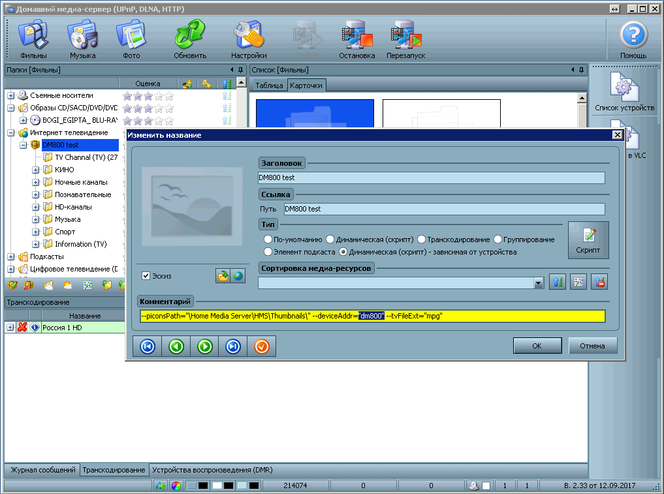Click the Остановка (Stop) server icon
This screenshot has width=664, height=494.
click(x=356, y=39)
